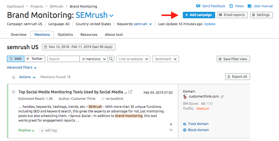
Task: Switch to the Statistics tab
Action: [x=65, y=35]
